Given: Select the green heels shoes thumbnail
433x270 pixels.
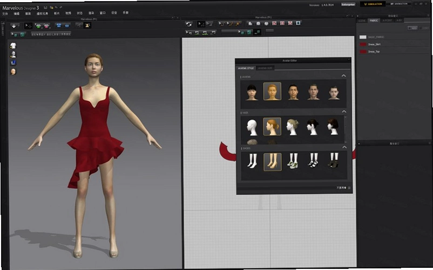Looking at the screenshot, I should [x=293, y=161].
